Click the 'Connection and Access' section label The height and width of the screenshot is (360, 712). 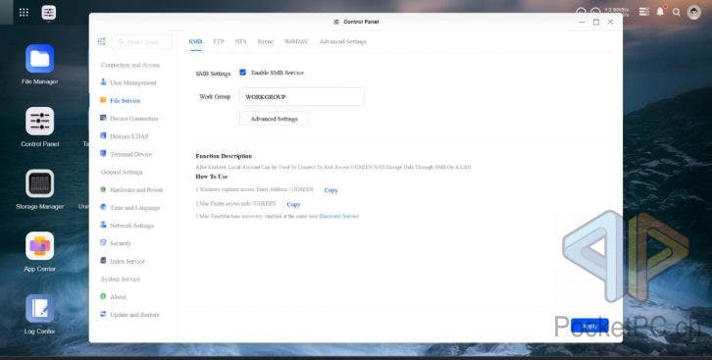[x=130, y=65]
